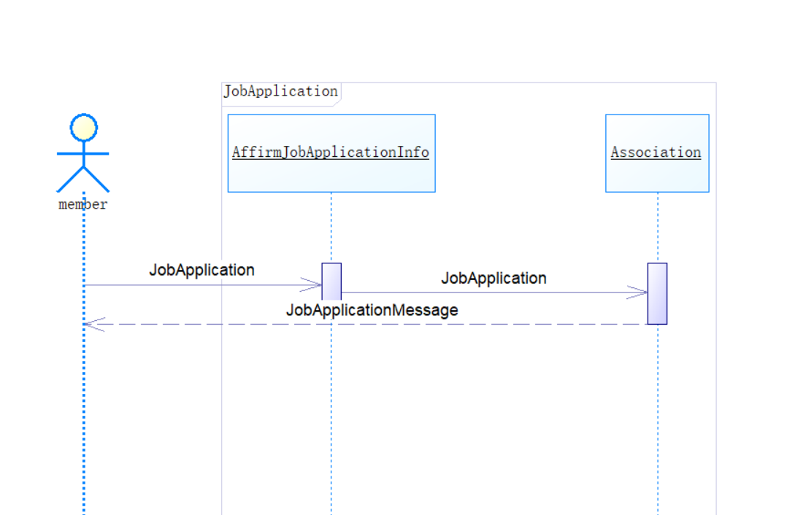
Task: Select the Association object box
Action: 656,153
